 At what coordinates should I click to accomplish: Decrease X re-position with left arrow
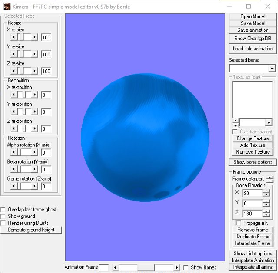click(14, 95)
